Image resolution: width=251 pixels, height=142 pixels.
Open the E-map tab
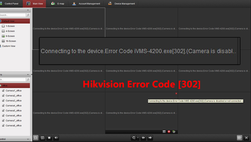(x=57, y=4)
